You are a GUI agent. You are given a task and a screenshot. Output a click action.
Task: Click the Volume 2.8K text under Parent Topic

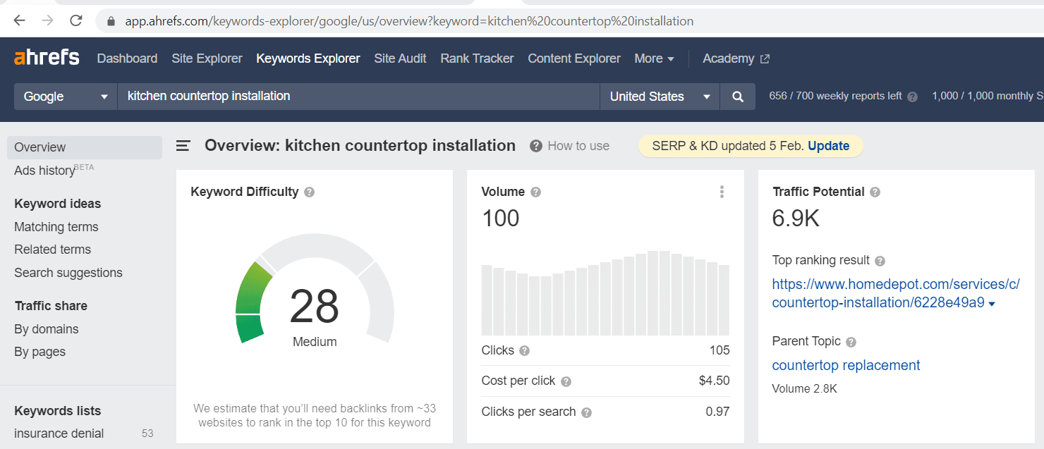click(804, 388)
